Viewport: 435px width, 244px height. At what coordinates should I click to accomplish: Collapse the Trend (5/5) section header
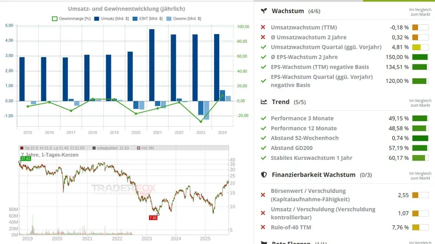pos(289,102)
